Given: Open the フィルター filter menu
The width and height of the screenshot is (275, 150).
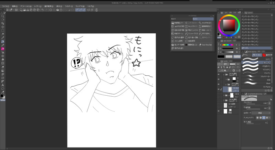Looking at the screenshot, I should coord(69,6).
